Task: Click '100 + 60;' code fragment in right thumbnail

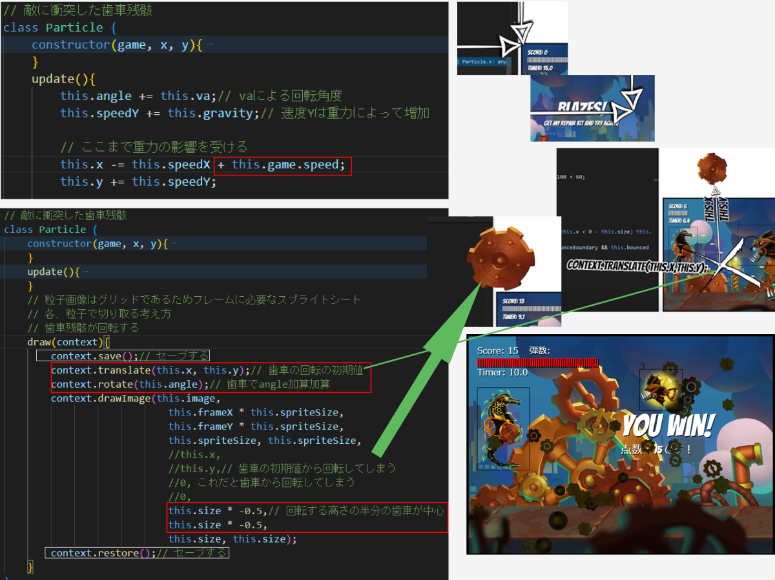Action: (x=572, y=176)
